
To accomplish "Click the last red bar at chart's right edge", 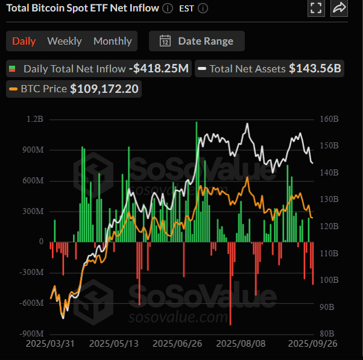I will click(x=313, y=263).
